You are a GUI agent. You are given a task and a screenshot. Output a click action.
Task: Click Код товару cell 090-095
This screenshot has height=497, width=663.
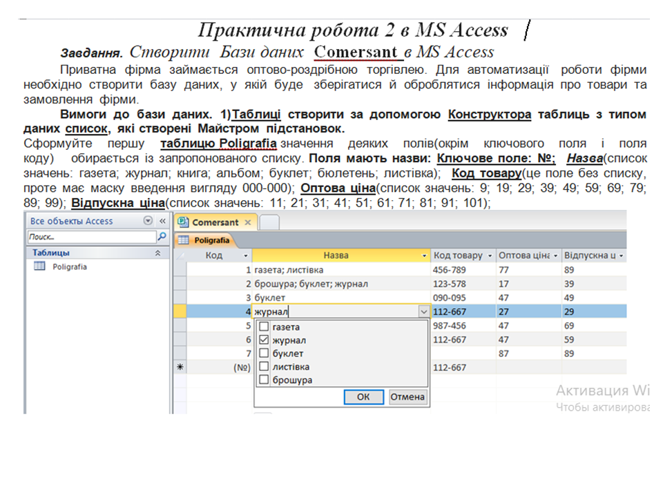pos(463,298)
